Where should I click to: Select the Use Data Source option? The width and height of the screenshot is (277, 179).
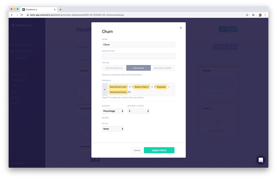(163, 68)
